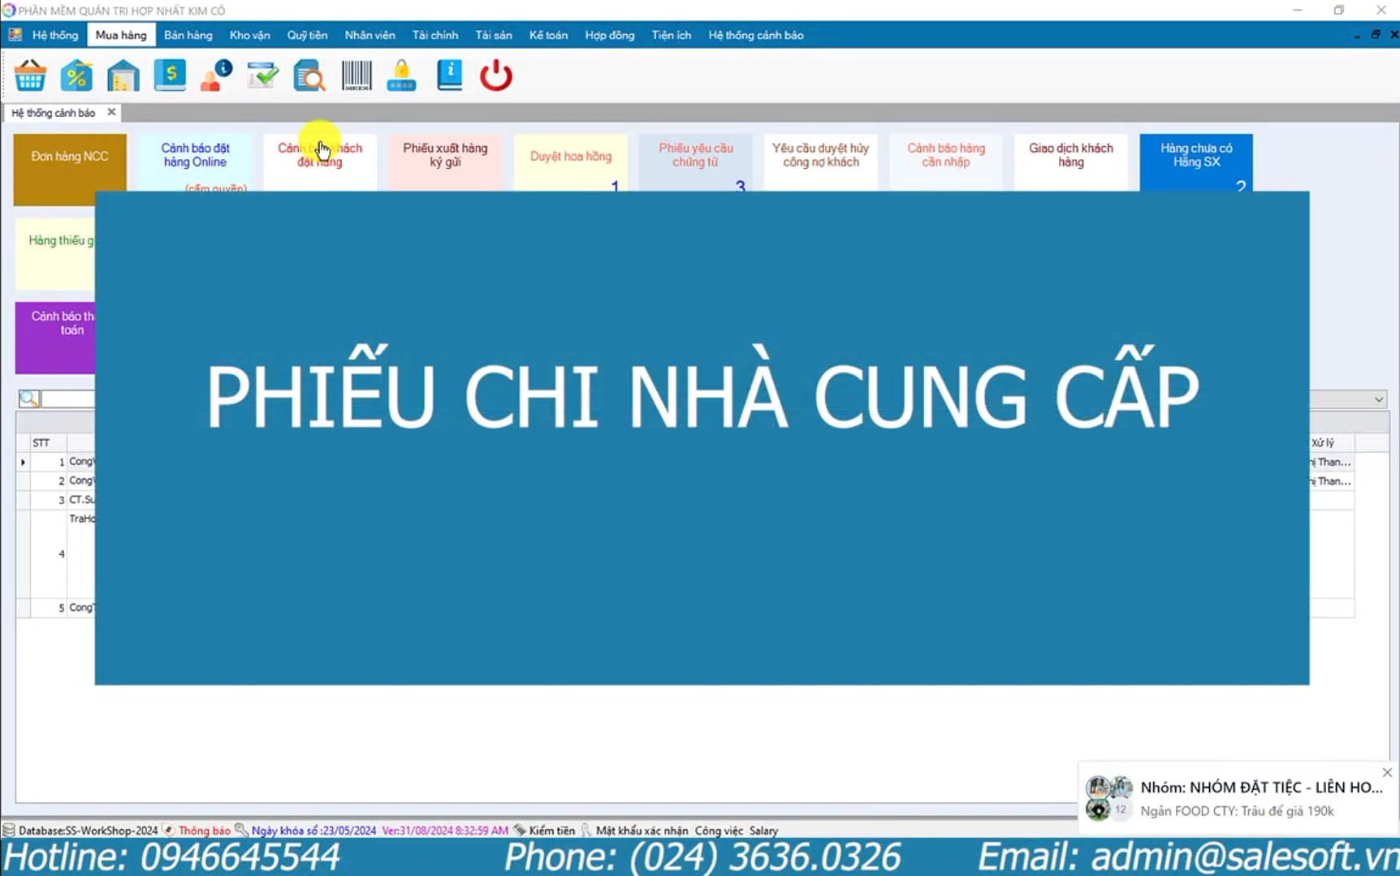
Task: Click the Cảnh báo hàng cần nhập tile
Action: 946,162
